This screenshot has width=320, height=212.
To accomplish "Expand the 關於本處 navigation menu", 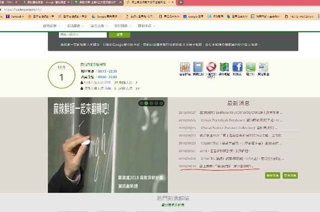I will pyautogui.click(x=146, y=26).
